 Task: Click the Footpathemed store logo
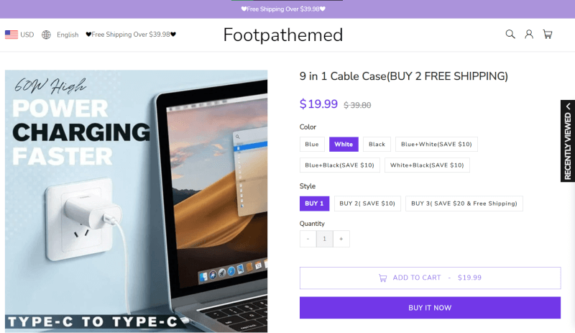coord(283,35)
